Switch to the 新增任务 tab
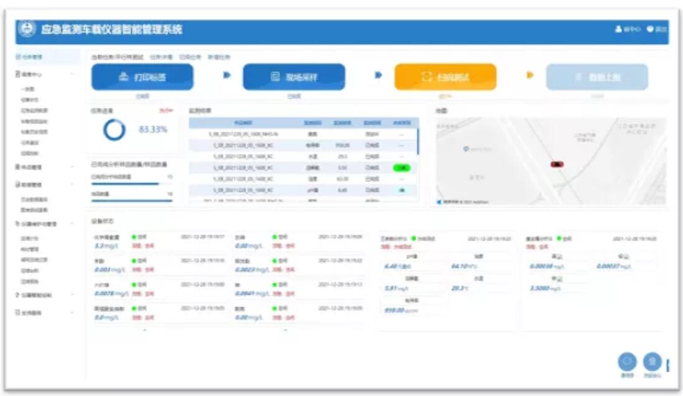The height and width of the screenshot is (396, 683). coord(219,57)
